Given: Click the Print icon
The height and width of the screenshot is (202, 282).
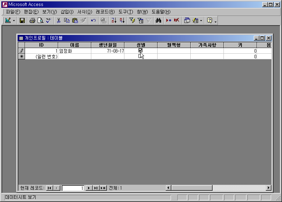Looking at the screenshot, I should [32, 20].
